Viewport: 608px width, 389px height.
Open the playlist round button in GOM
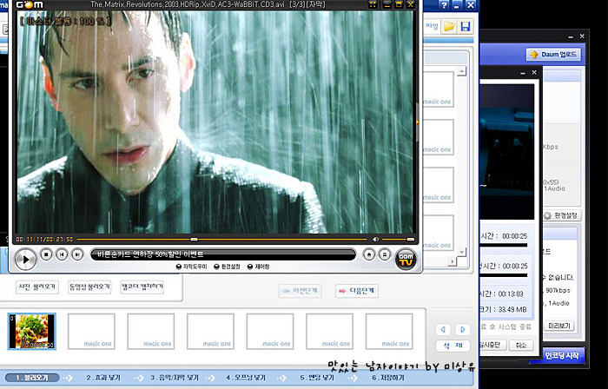point(384,254)
